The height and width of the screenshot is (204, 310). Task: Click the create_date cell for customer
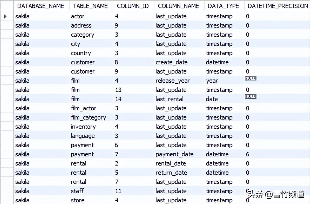pyautogui.click(x=171, y=62)
